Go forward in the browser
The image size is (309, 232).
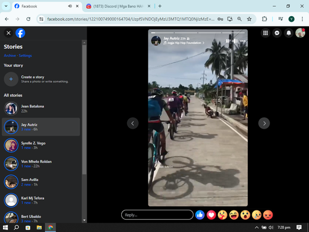[x=17, y=19]
